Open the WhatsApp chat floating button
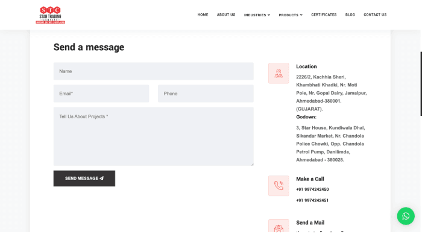The width and height of the screenshot is (422, 233). pyautogui.click(x=406, y=216)
